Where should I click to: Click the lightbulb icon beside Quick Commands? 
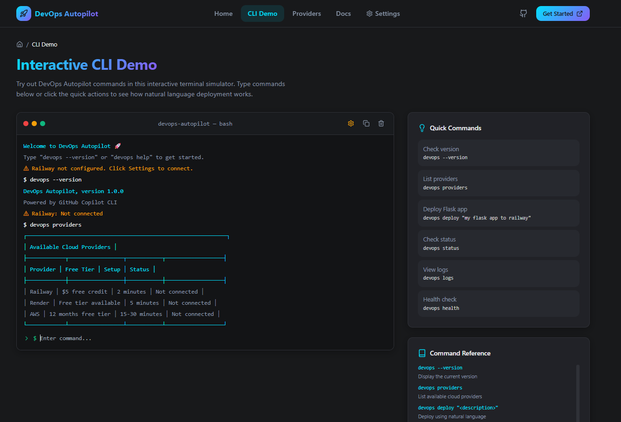[422, 128]
